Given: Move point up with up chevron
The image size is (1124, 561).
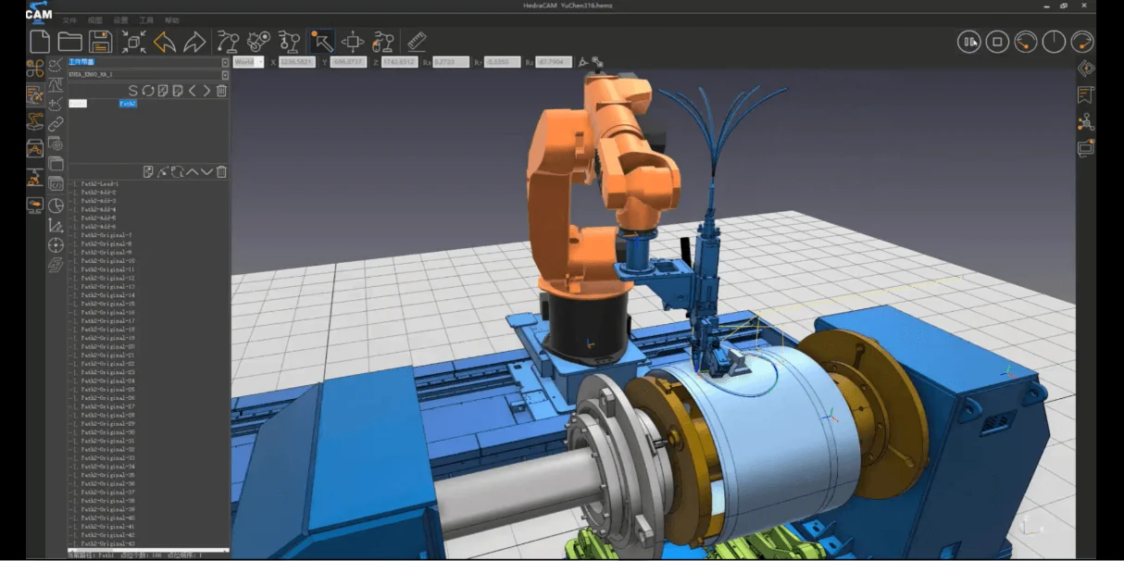Looking at the screenshot, I should (x=193, y=172).
